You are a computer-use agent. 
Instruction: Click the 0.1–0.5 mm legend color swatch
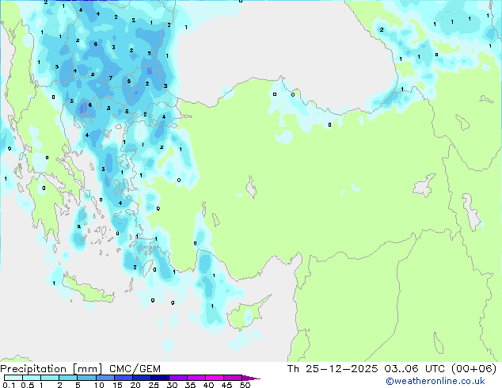coord(13,378)
